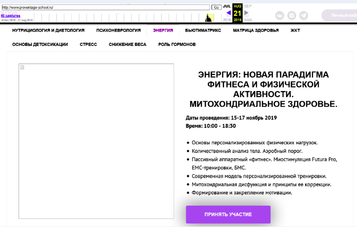Go to next capture with right arrow

[247, 13]
